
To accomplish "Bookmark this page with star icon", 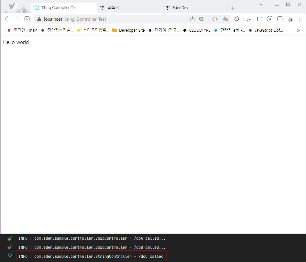I will 225,19.
